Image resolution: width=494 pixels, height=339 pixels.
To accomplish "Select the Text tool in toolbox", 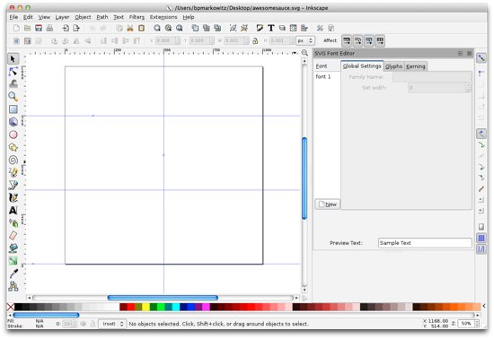I will pyautogui.click(x=13, y=210).
